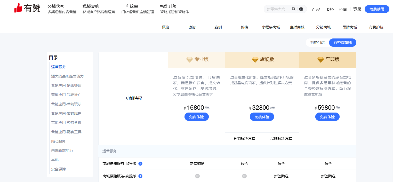Click the 至尊版 plan header
Viewport: 393px width, 182px height.
tap(328, 60)
